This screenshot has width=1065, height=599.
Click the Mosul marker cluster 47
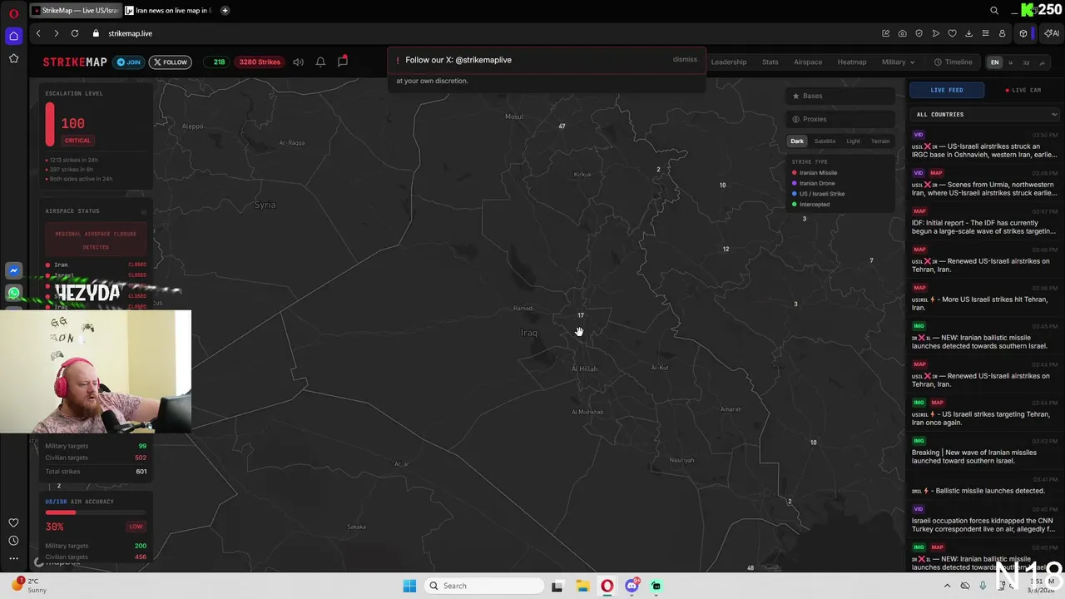pyautogui.click(x=562, y=126)
